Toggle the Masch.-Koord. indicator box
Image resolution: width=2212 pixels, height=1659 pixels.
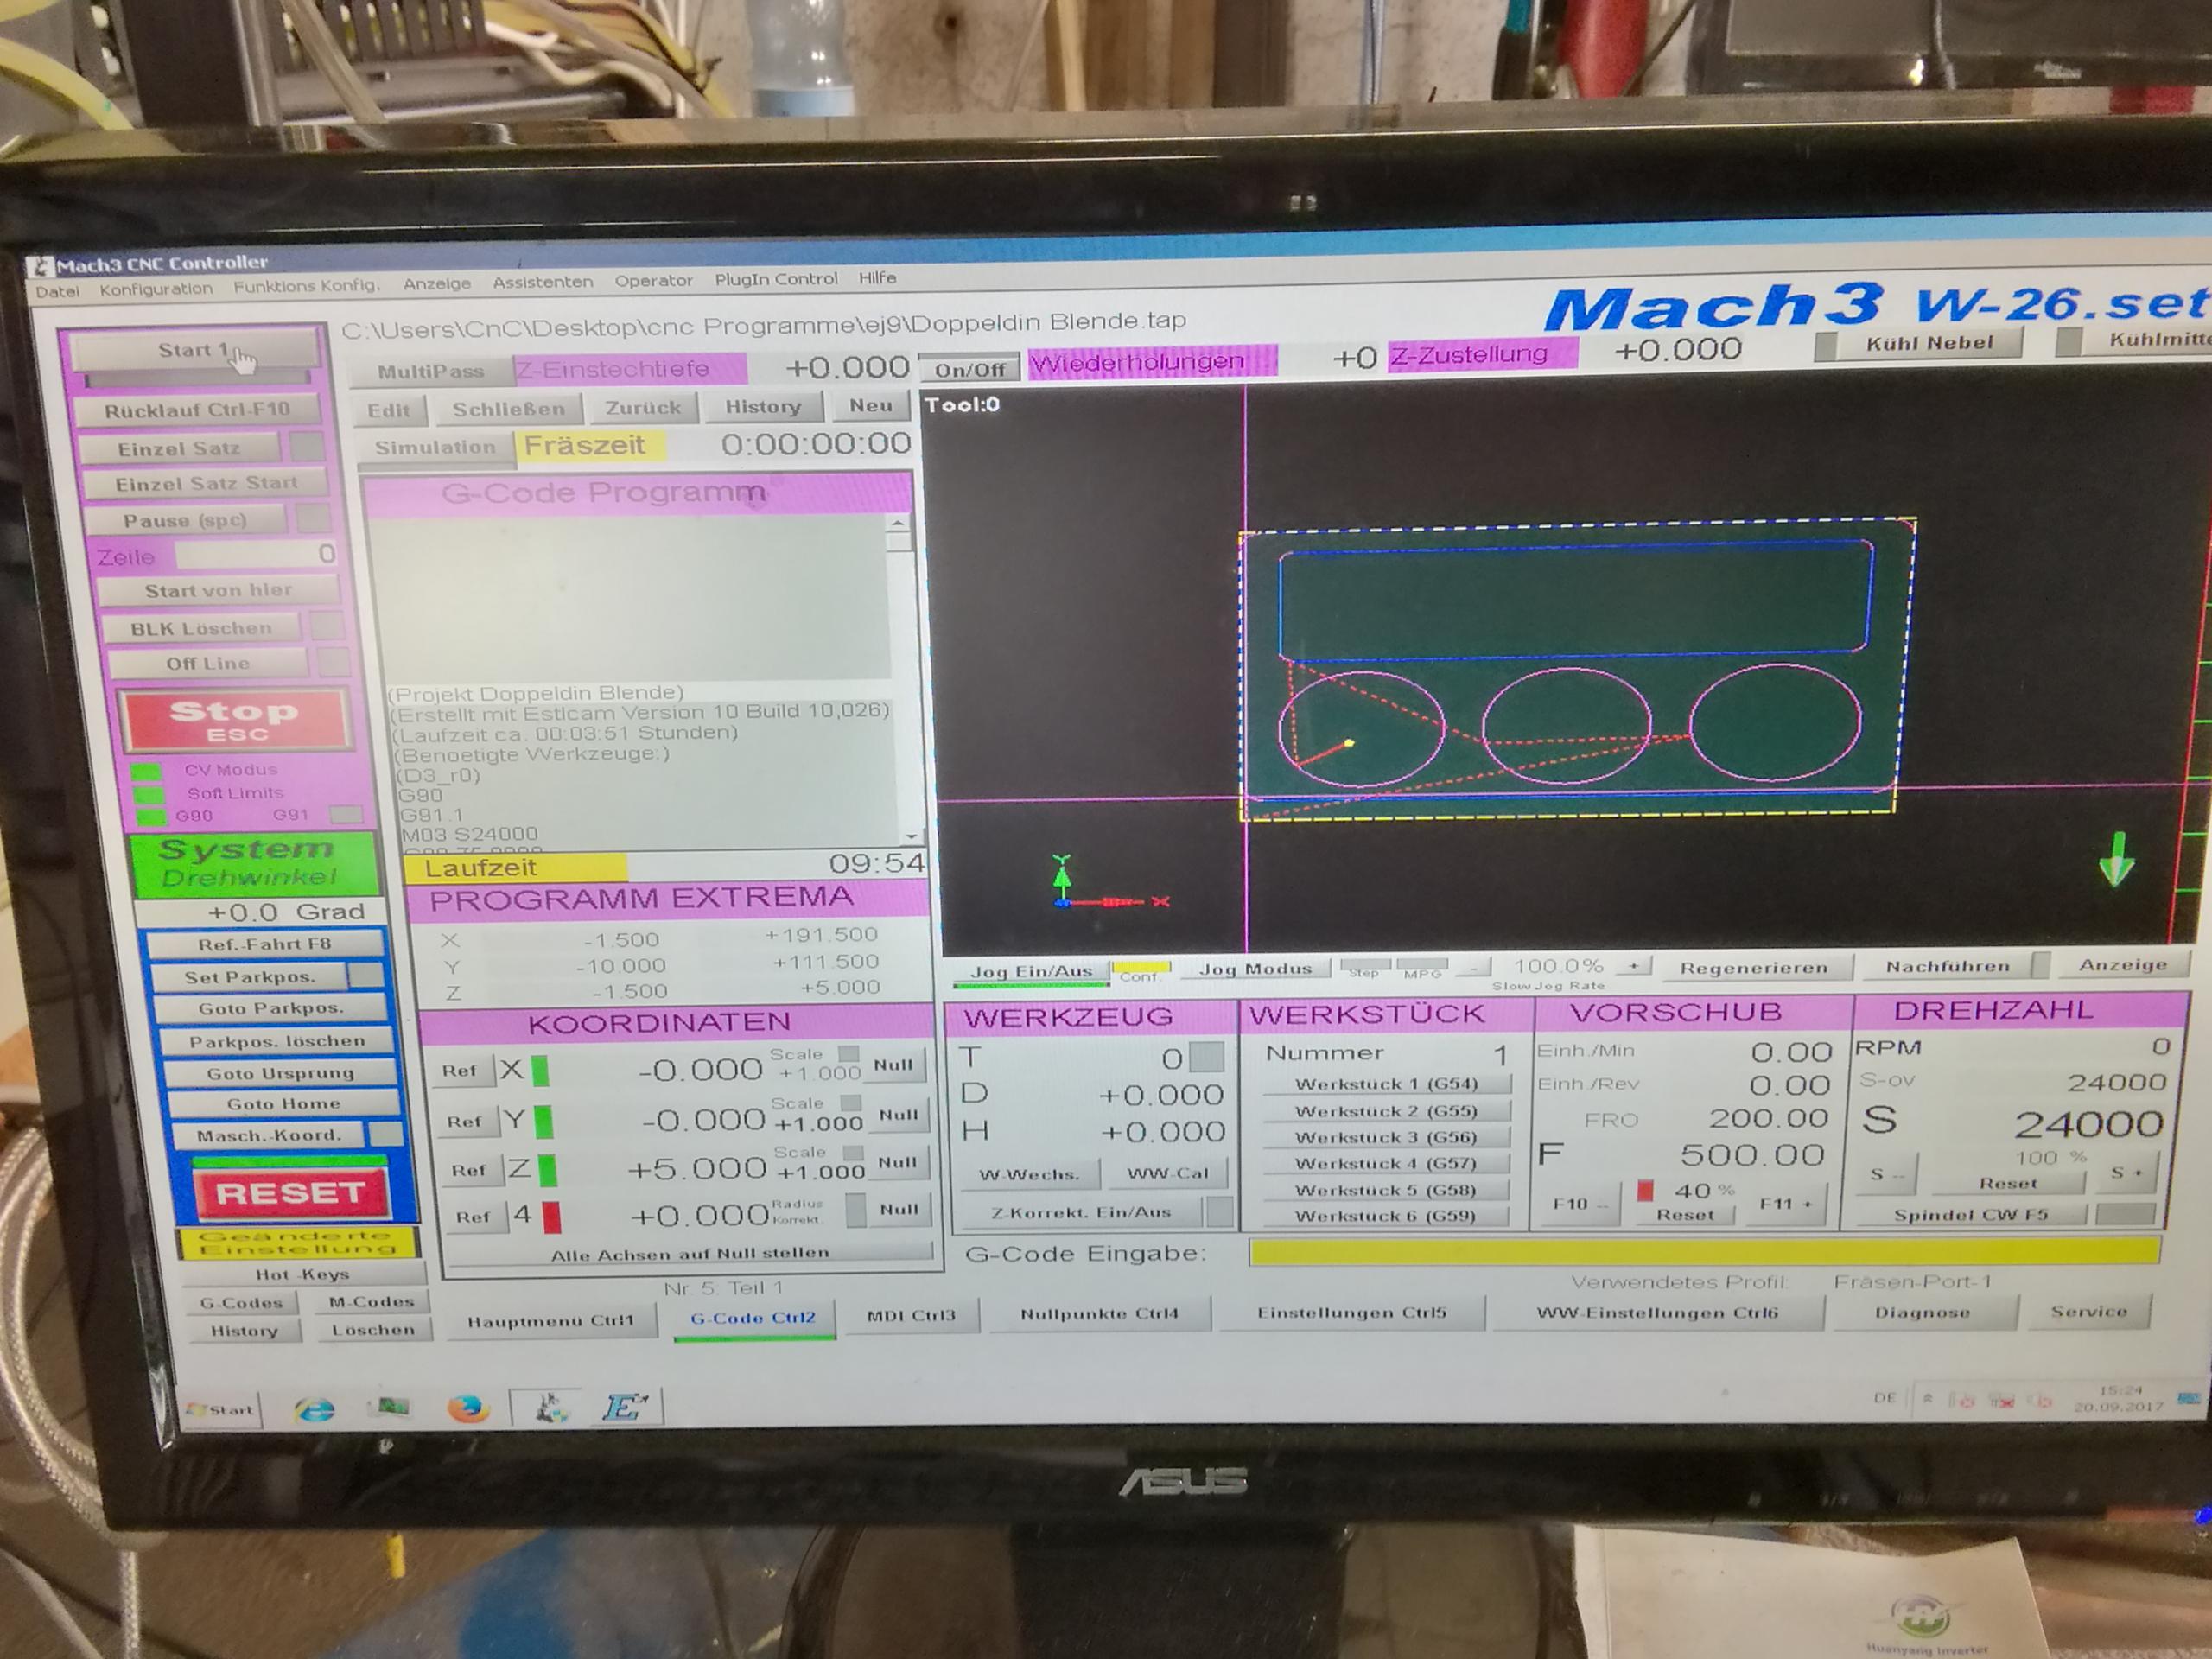pos(386,1134)
